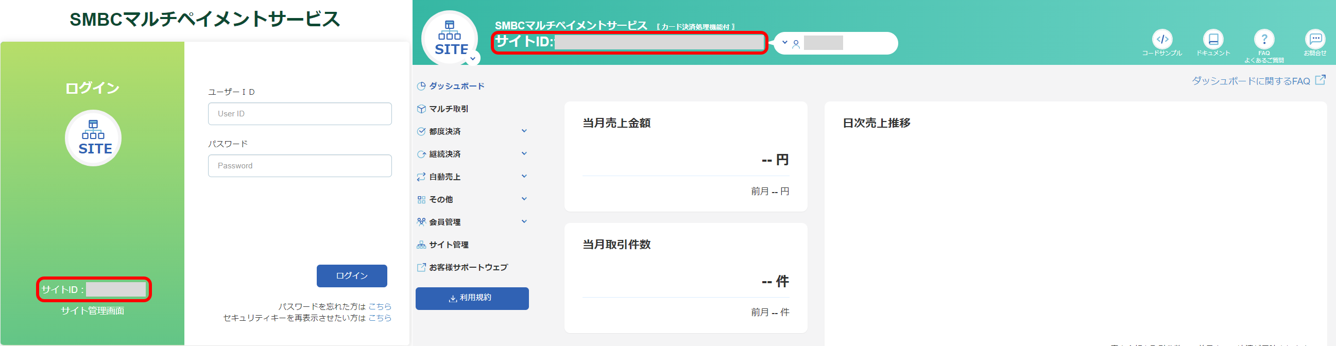
Task: Expand the 会員管理 submenu chevron
Action: click(524, 222)
